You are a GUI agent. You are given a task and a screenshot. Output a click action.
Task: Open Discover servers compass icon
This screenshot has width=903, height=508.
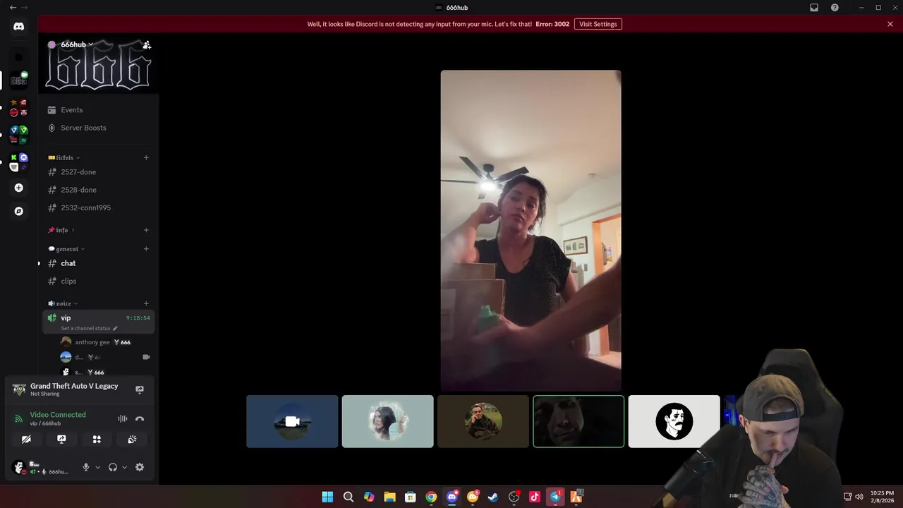click(19, 211)
